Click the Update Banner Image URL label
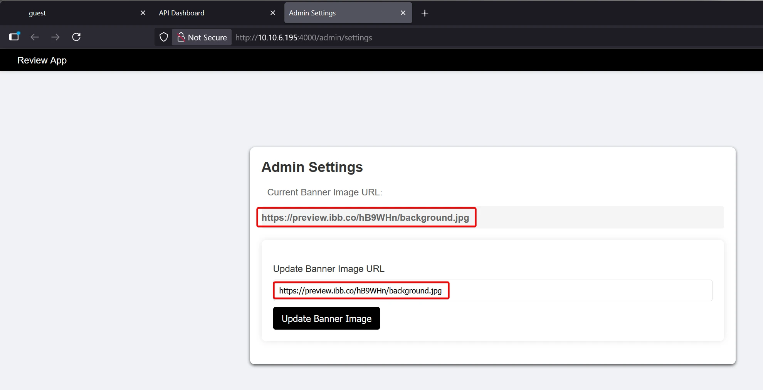 tap(328, 269)
